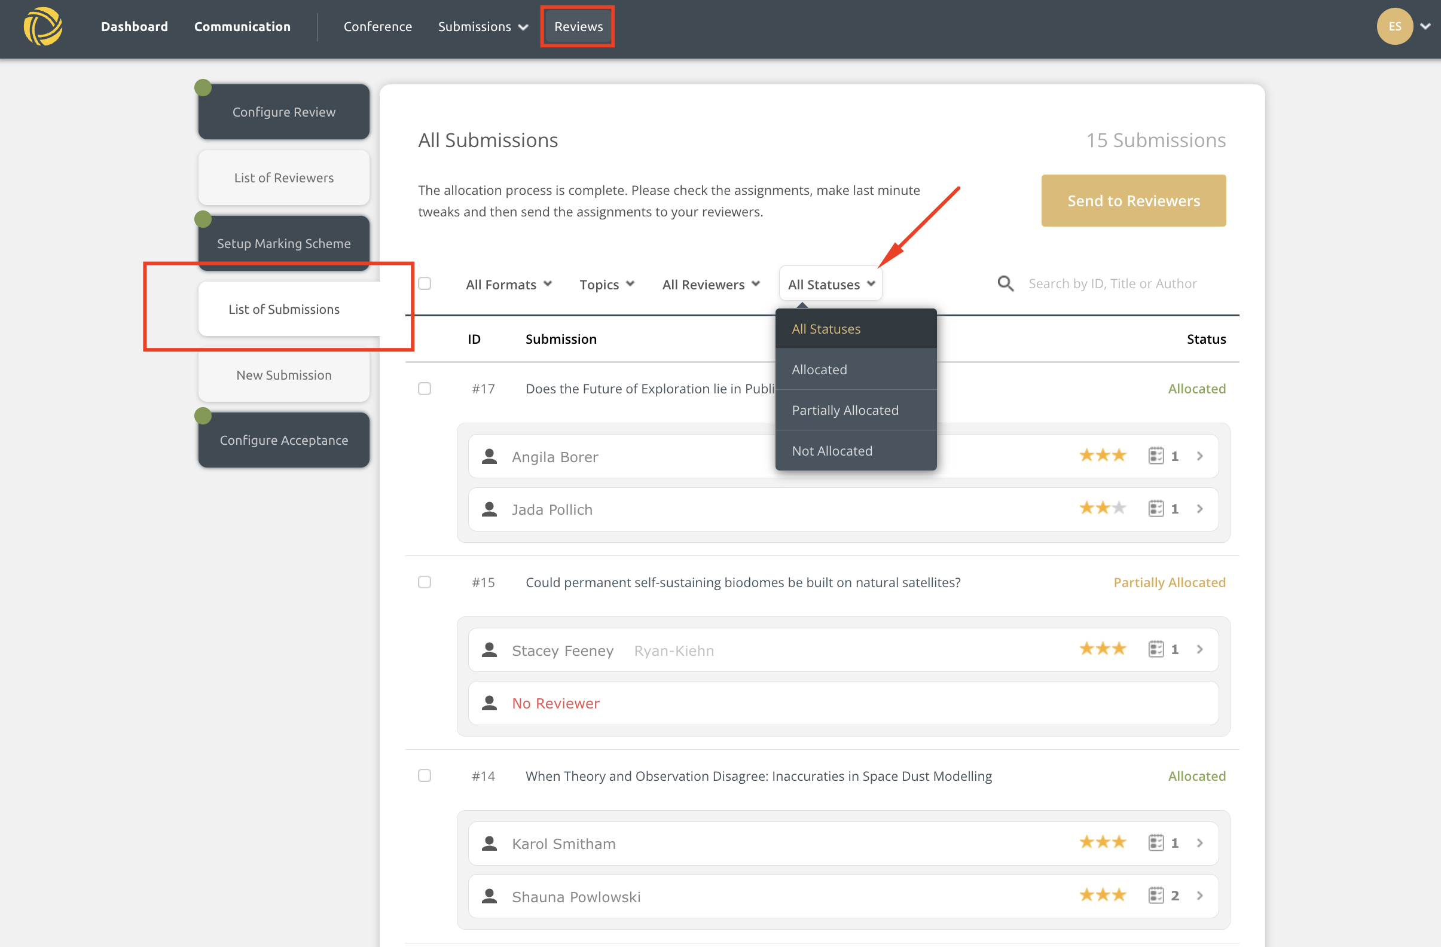Click star rating of Stacey Feeney
This screenshot has height=947, width=1441.
(x=1103, y=649)
